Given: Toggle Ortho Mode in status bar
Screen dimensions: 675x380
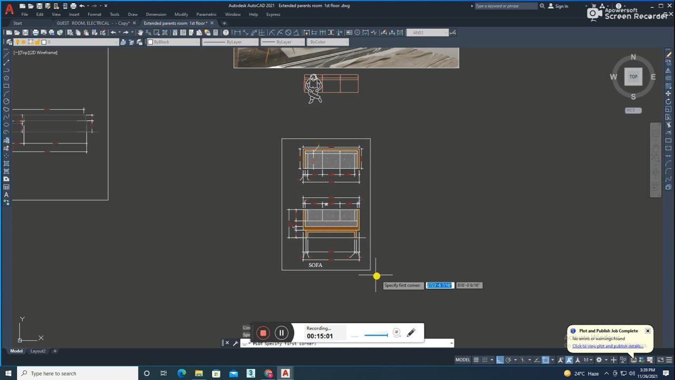Looking at the screenshot, I should coord(500,360).
